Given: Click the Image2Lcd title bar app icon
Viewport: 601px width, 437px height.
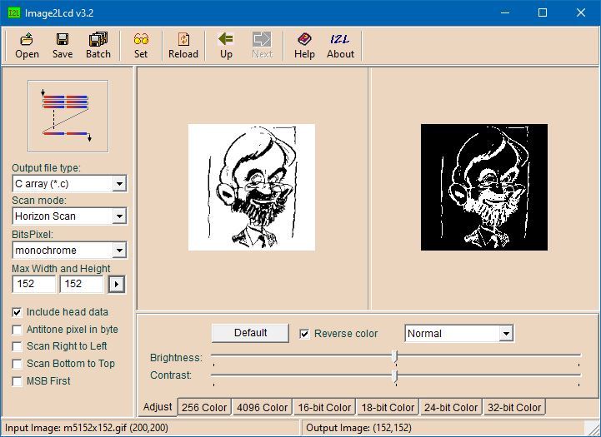Looking at the screenshot, I should (13, 13).
